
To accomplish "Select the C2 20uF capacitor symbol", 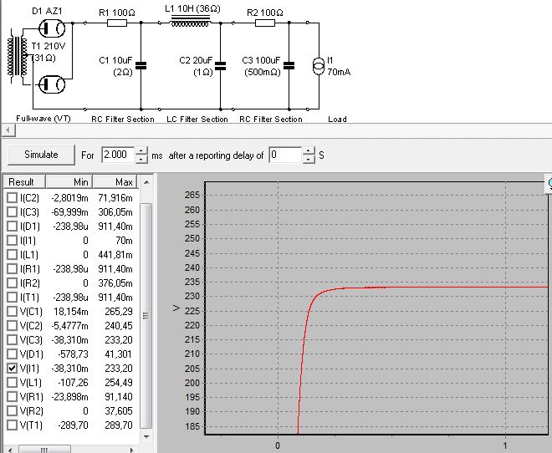I will click(220, 65).
